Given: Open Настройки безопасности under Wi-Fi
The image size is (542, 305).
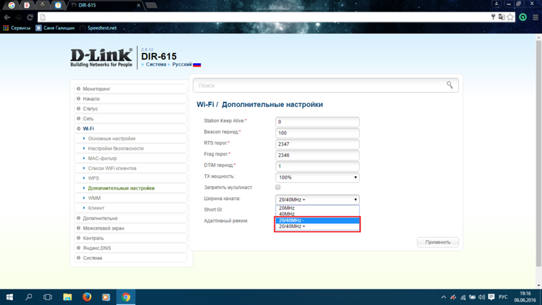Looking at the screenshot, I should [130, 148].
